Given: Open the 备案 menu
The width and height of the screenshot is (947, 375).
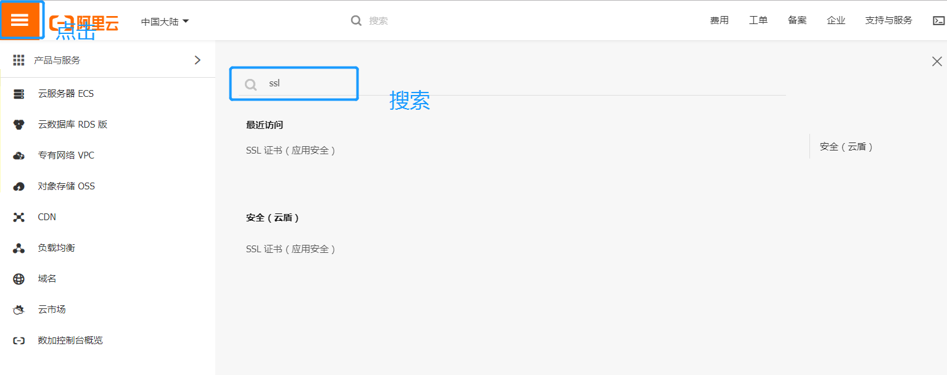Looking at the screenshot, I should [x=797, y=20].
